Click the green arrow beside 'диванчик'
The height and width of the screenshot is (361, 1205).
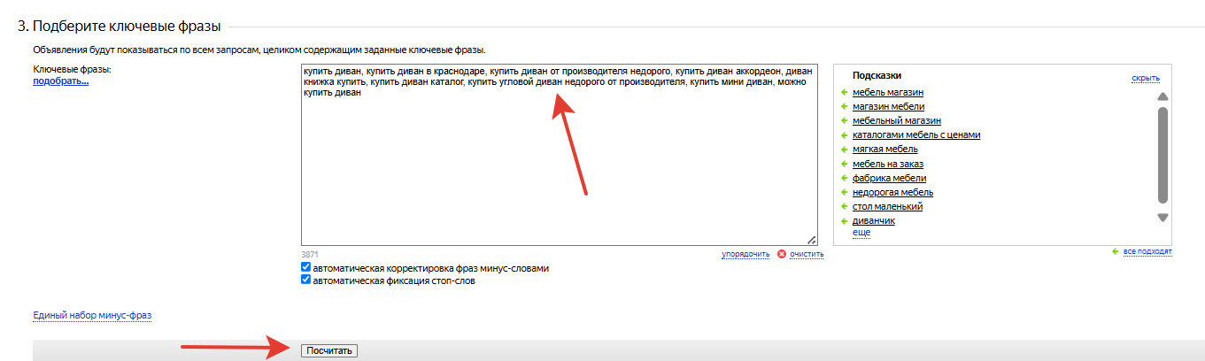(x=845, y=220)
